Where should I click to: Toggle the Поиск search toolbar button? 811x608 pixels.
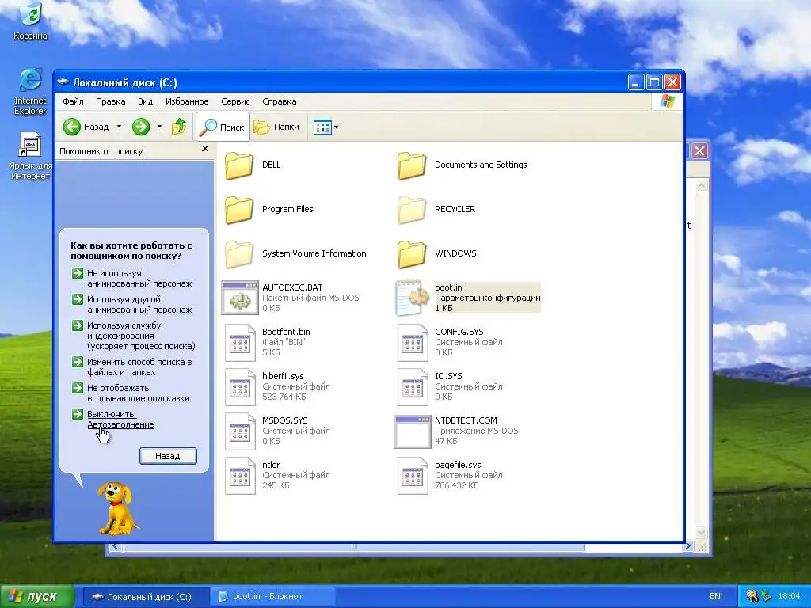223,127
